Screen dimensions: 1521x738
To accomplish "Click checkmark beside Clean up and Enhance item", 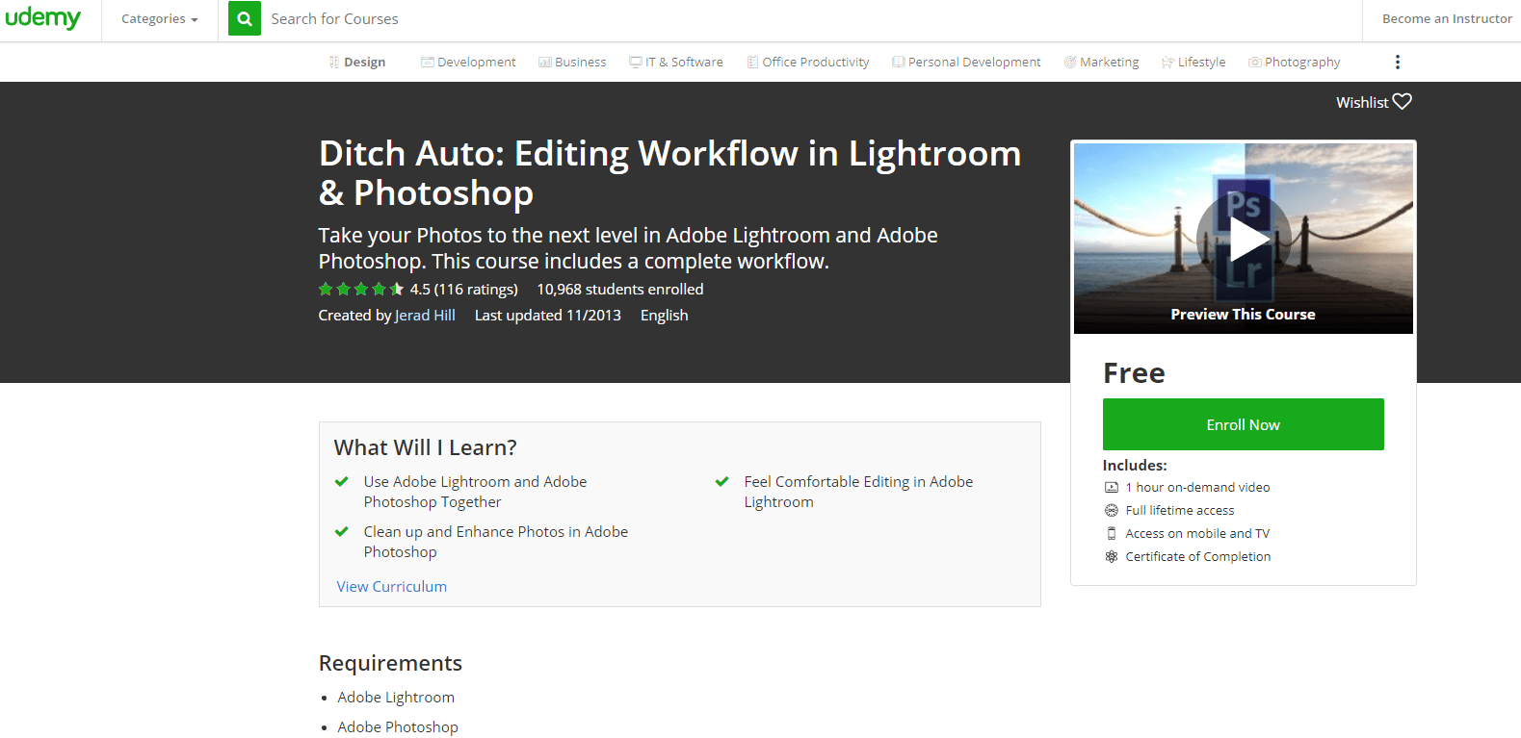I will pos(341,532).
